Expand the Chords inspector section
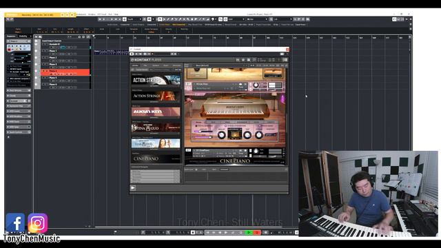441x248 pixels. pyautogui.click(x=19, y=96)
